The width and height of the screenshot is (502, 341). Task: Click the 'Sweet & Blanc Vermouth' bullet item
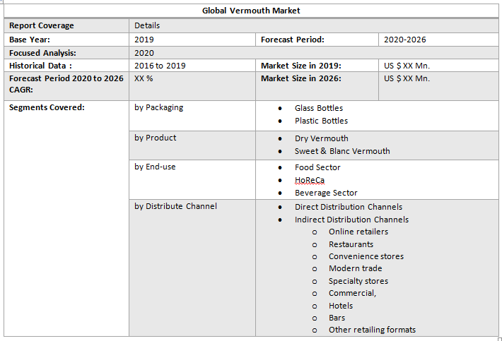[x=342, y=151]
